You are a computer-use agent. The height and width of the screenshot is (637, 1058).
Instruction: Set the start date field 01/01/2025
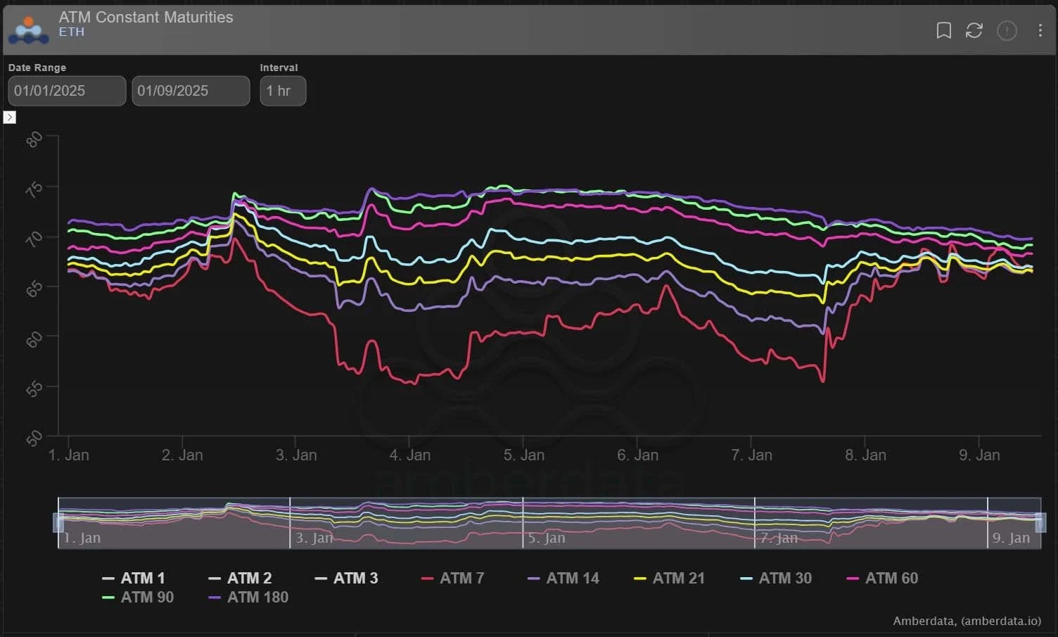tap(67, 91)
